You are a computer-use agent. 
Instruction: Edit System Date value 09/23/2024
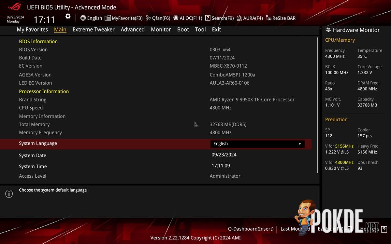(x=224, y=155)
